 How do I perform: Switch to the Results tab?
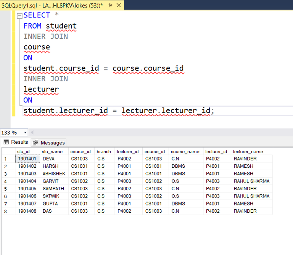(x=16, y=142)
